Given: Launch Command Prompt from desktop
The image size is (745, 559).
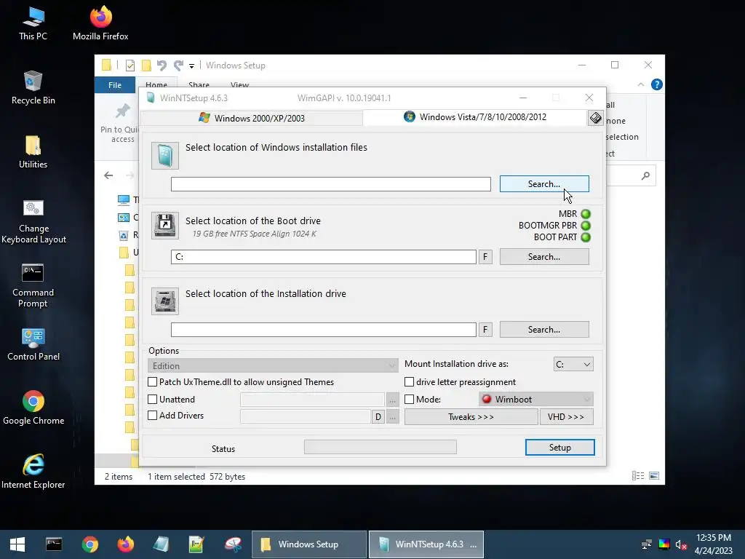Looking at the screenshot, I should 33,285.
